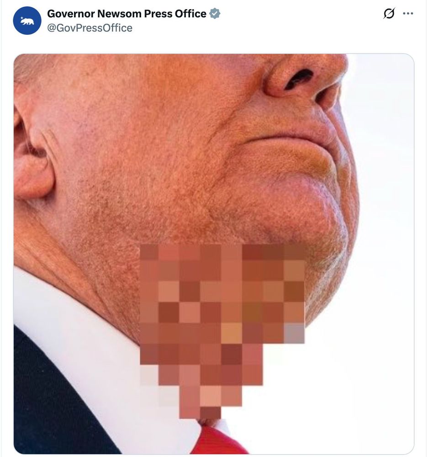Open the attached tweet photo
Screen dimensions: 429x457
click(214, 254)
